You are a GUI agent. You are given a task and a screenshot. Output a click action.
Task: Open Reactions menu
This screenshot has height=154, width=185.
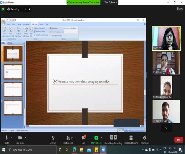(x=145, y=140)
